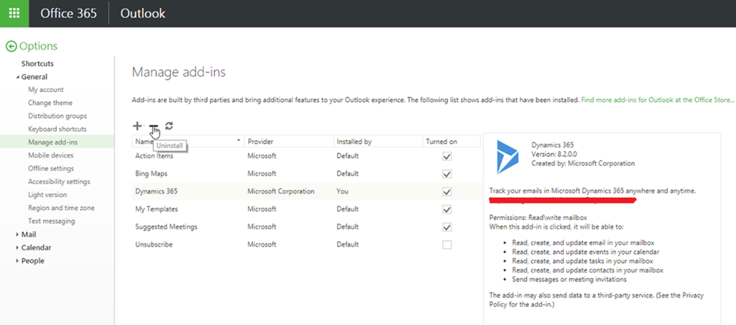Image resolution: width=736 pixels, height=325 pixels.
Task: Open Shortcuts in the options sidebar
Action: click(37, 63)
